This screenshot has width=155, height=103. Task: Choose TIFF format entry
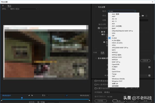point(113,76)
